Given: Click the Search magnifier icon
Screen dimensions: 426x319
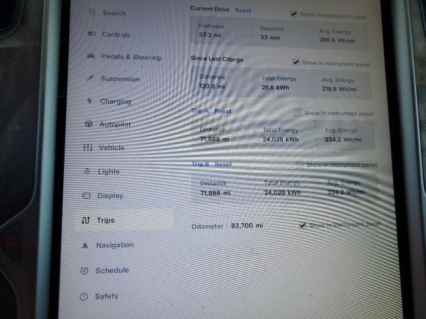Looking at the screenshot, I should click(x=92, y=13).
